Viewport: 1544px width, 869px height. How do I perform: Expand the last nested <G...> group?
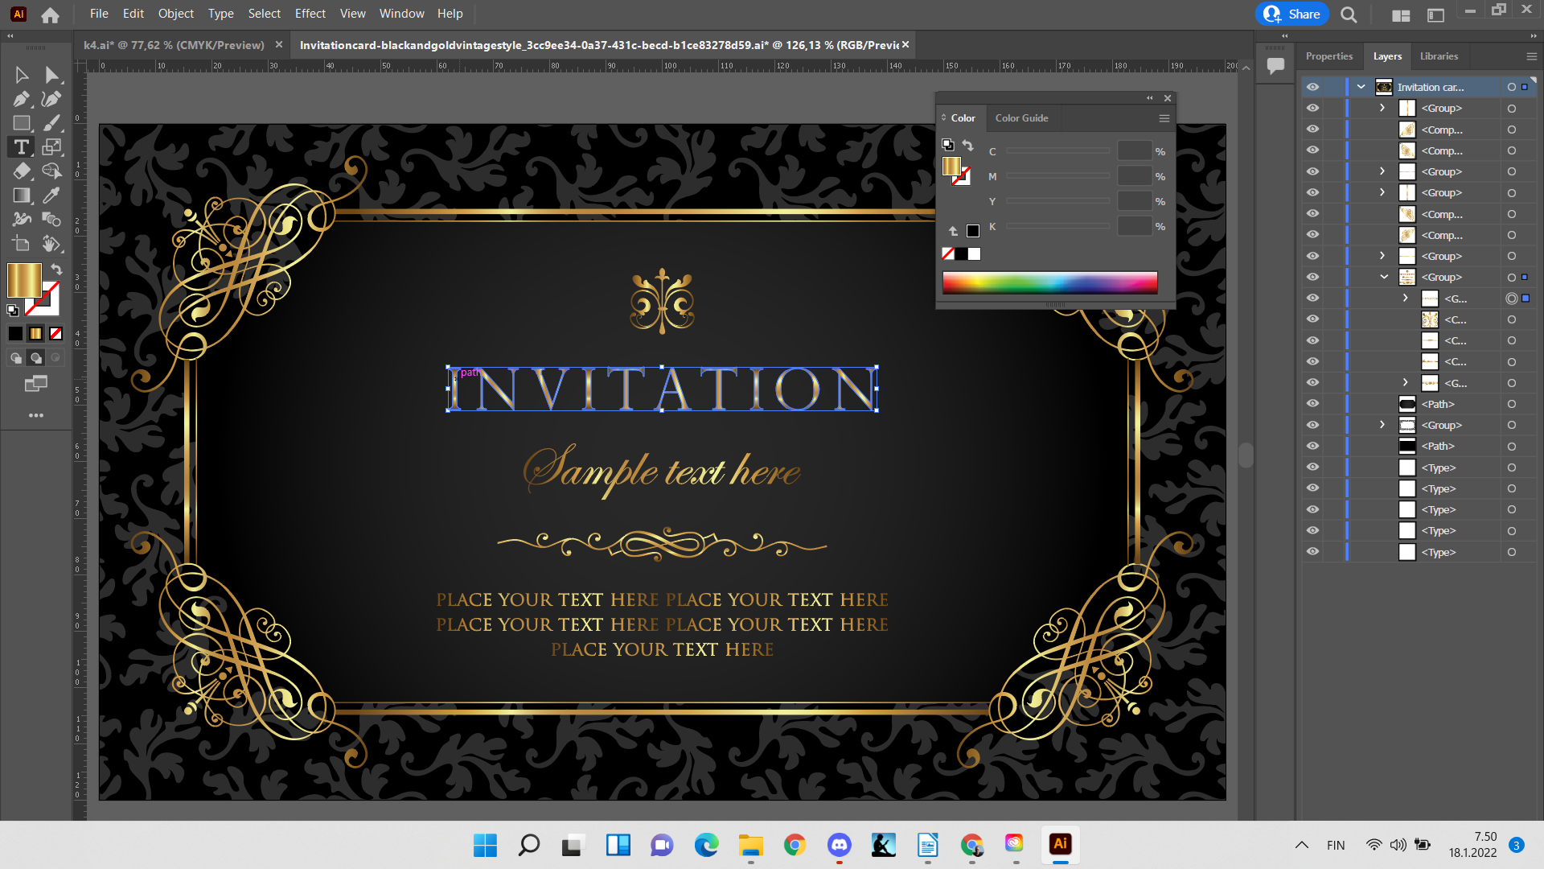point(1405,383)
